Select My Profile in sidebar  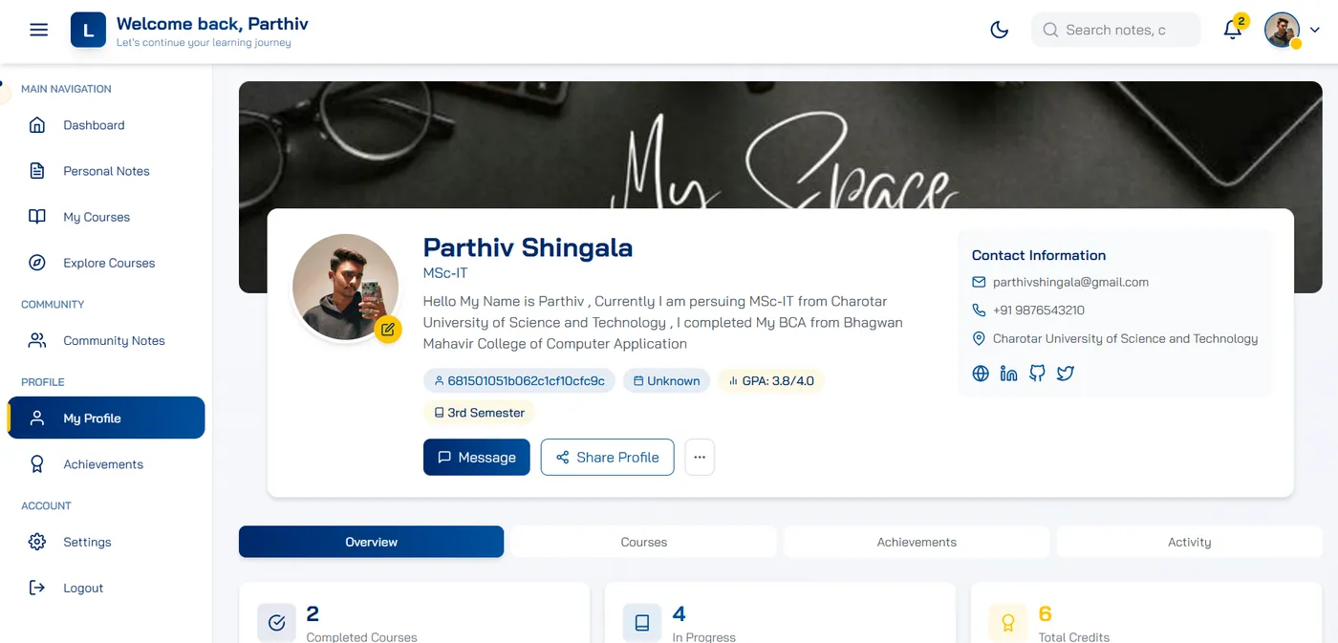pyautogui.click(x=106, y=418)
